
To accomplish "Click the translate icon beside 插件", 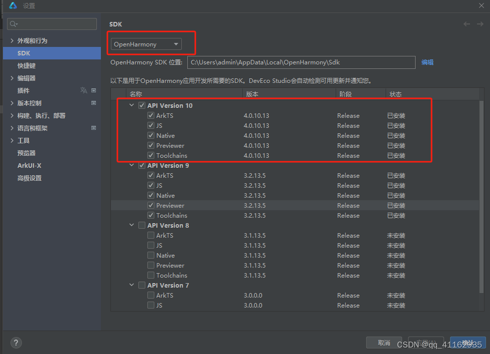I will pos(83,90).
